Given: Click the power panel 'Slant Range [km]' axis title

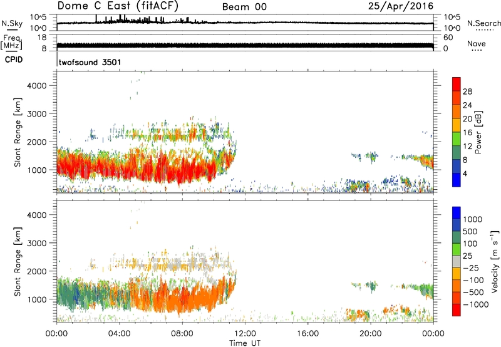Looking at the screenshot, I should [18, 132].
